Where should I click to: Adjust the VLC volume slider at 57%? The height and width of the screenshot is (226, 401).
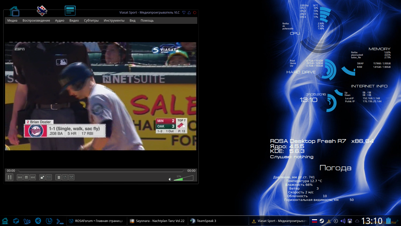pyautogui.click(x=183, y=178)
